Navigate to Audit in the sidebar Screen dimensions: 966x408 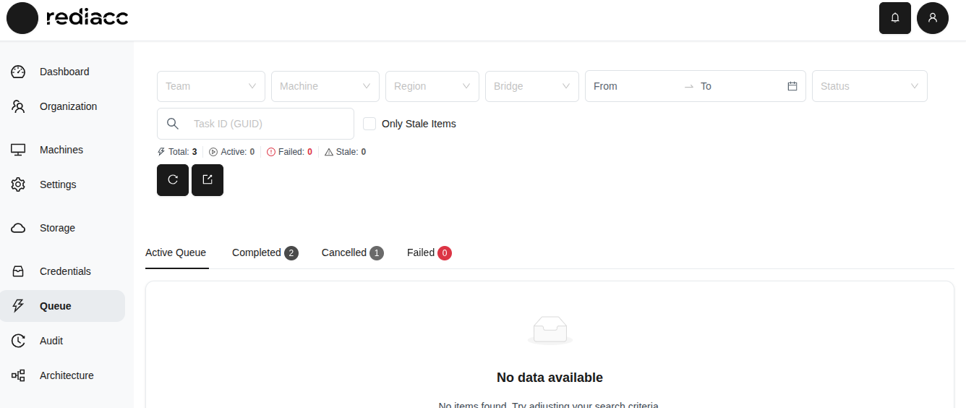pos(51,341)
